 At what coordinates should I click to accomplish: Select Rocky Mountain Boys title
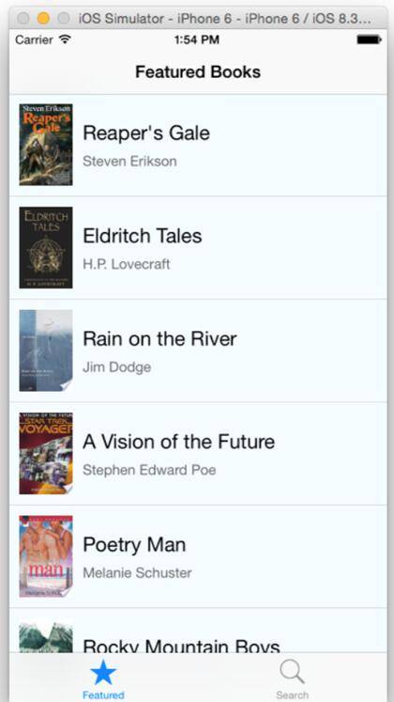[181, 646]
